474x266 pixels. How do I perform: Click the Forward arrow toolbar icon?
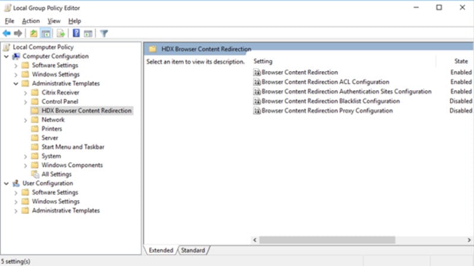point(18,33)
